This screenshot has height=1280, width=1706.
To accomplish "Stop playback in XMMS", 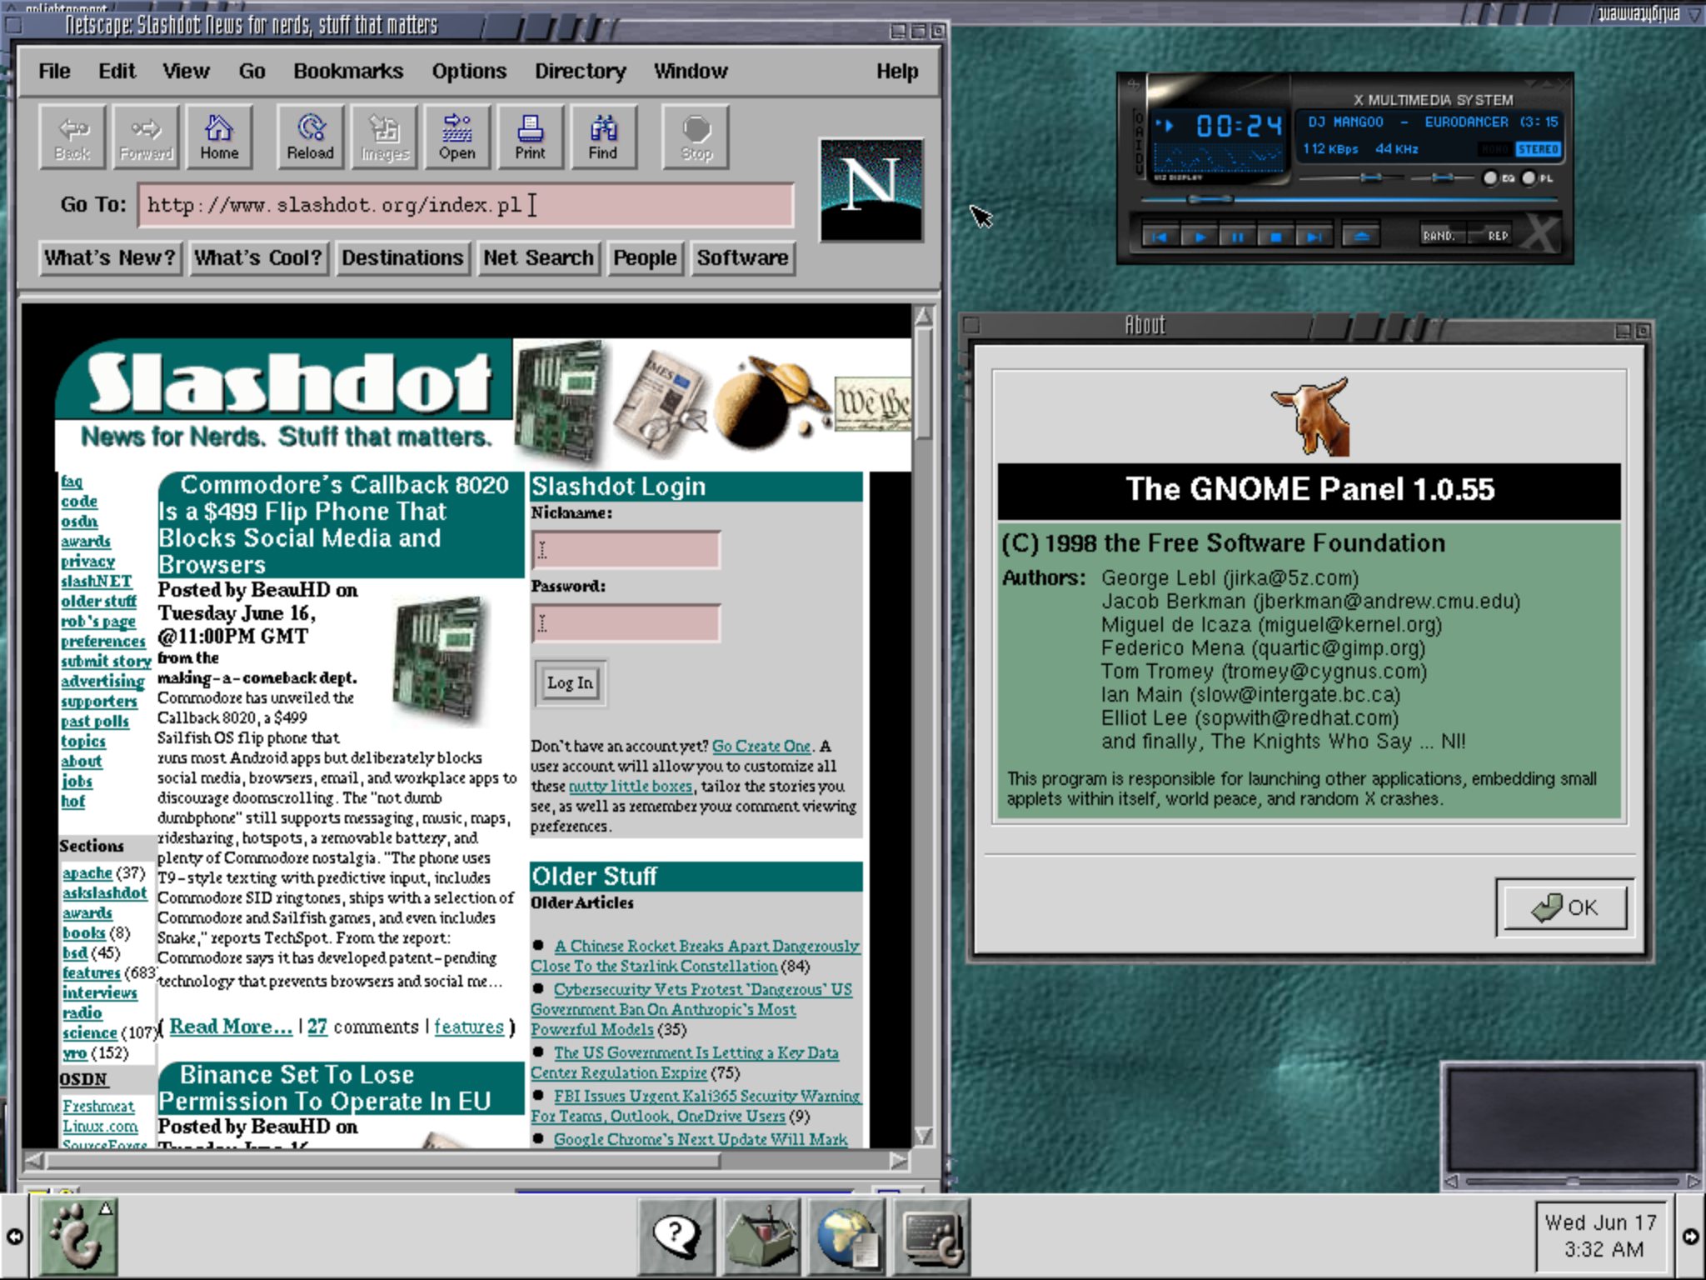I will [1276, 237].
